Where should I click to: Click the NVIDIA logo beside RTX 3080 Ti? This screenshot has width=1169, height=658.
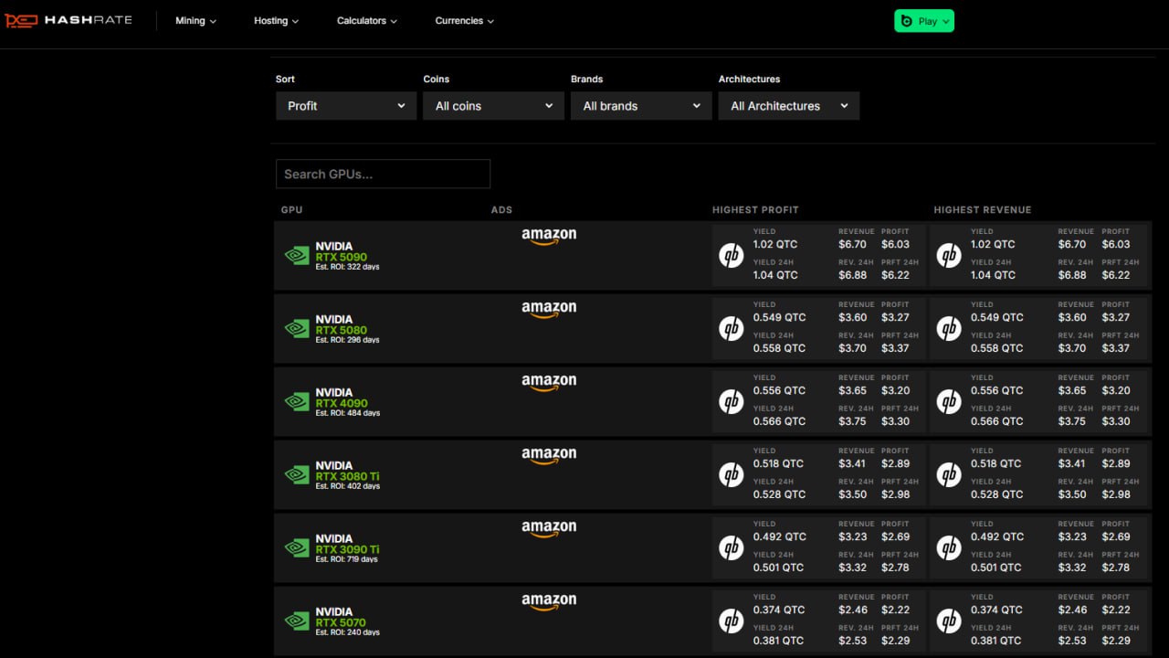297,475
